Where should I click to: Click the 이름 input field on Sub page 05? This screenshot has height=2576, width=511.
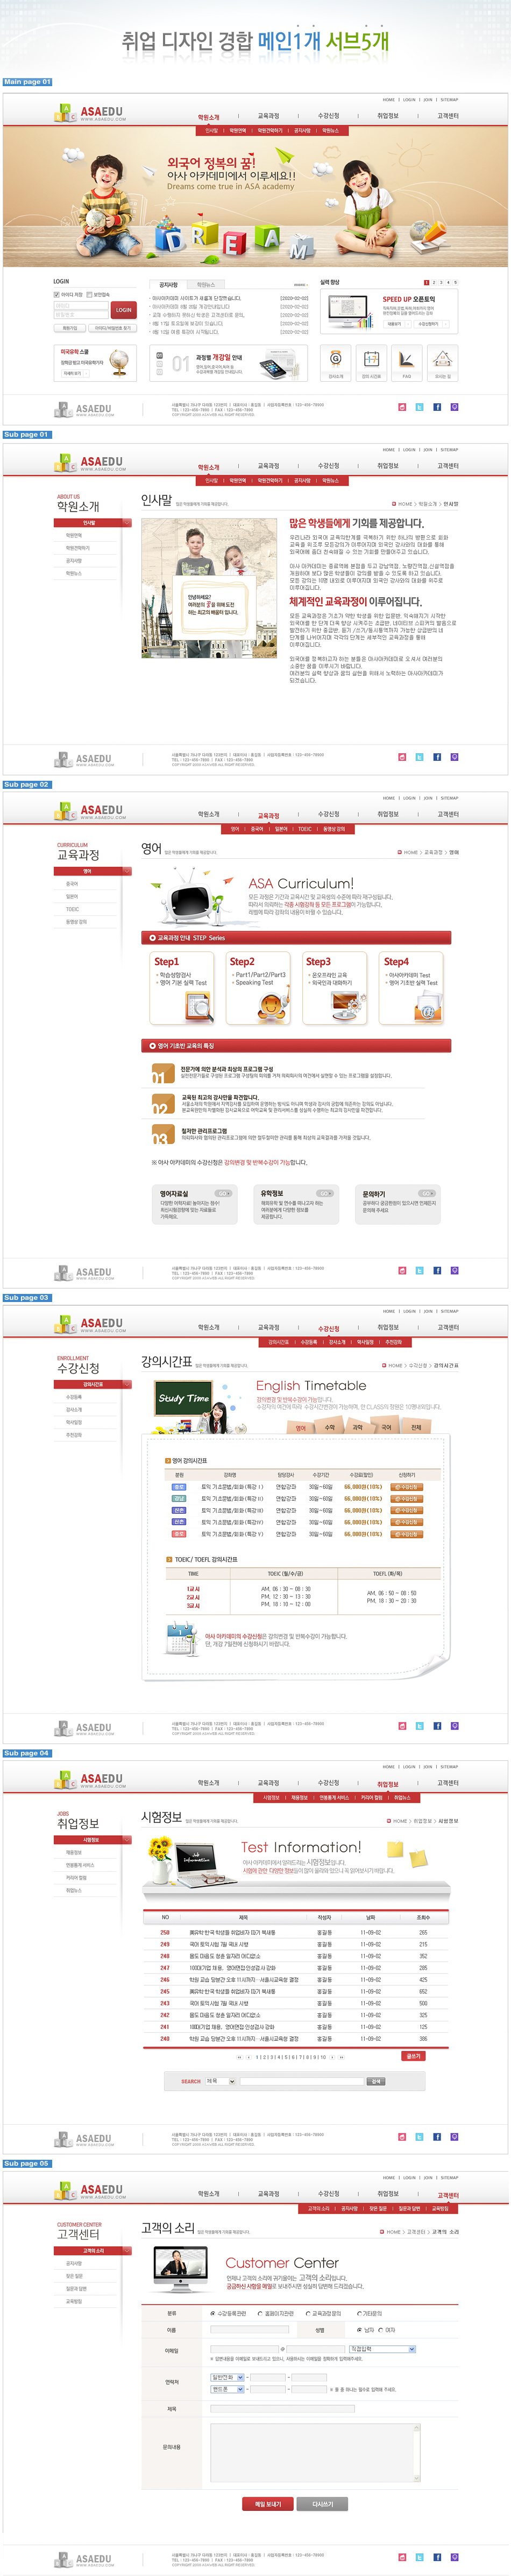(x=250, y=2330)
